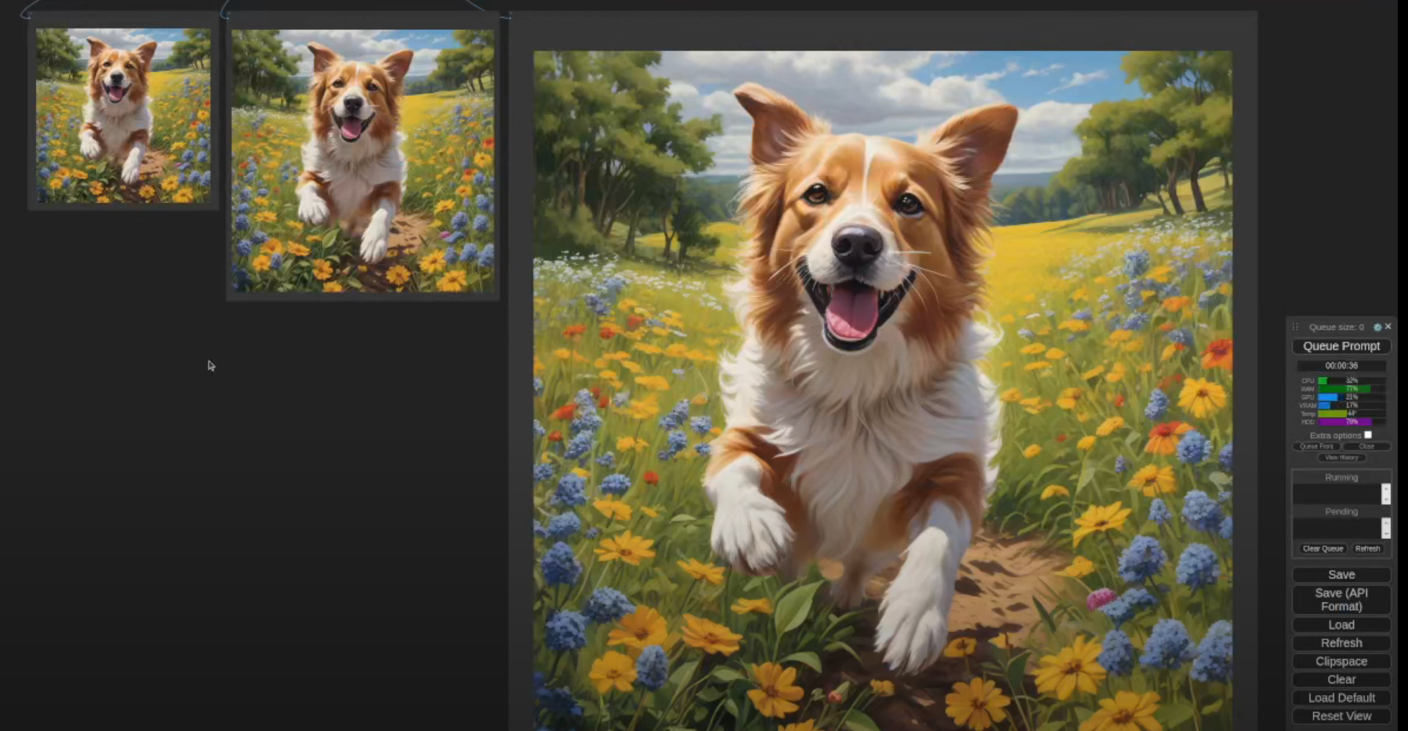
Task: Open View History
Action: [x=1341, y=458]
